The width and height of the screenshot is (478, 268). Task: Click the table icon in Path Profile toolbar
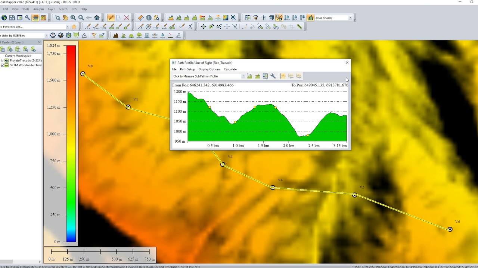point(265,76)
